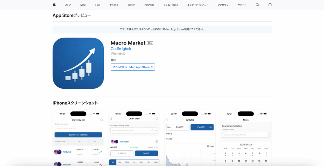Click the alarm clock icon beside AUDUSD

[157, 141]
